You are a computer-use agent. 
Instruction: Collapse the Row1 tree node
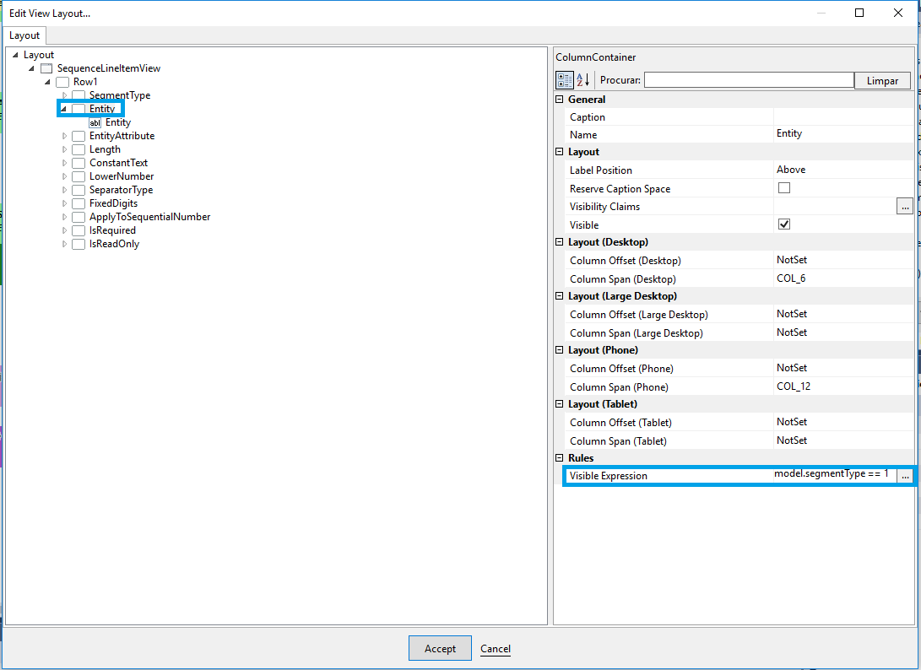[47, 82]
